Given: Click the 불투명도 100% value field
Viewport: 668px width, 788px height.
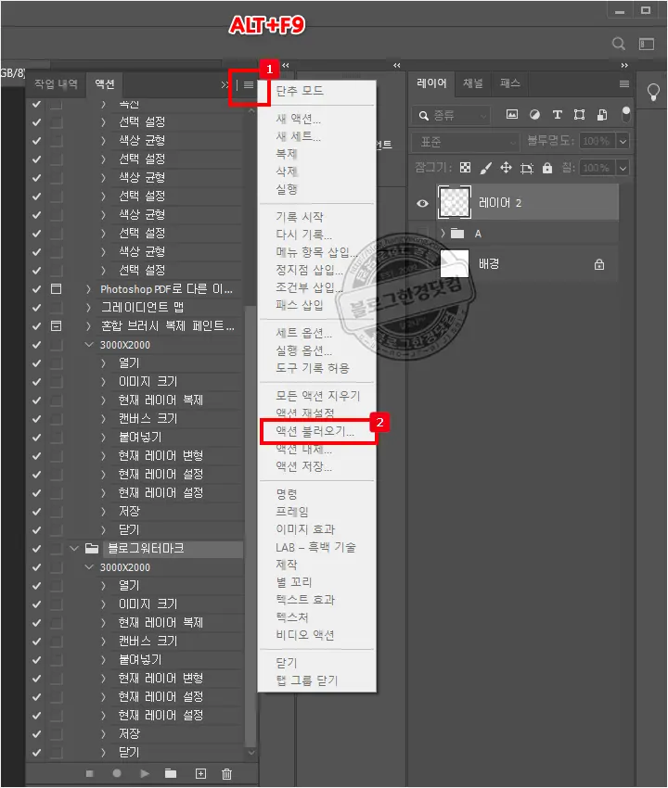Looking at the screenshot, I should [x=597, y=141].
